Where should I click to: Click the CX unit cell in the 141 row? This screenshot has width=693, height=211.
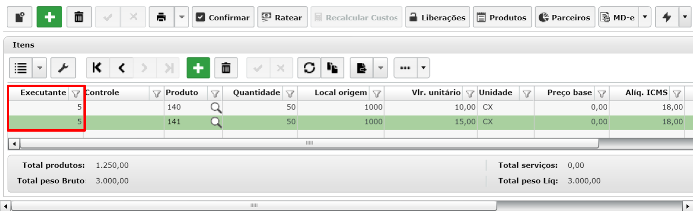click(505, 122)
